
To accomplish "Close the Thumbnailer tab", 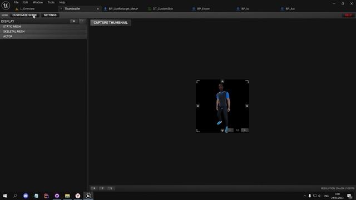I will pos(98,9).
